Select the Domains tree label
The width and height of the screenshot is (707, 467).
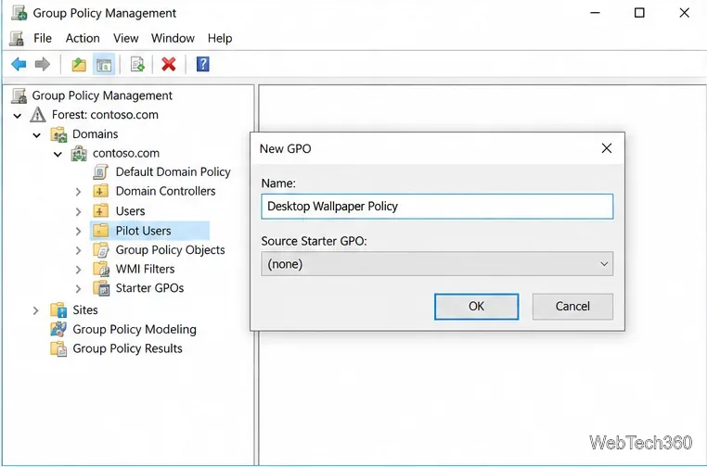[x=96, y=134]
